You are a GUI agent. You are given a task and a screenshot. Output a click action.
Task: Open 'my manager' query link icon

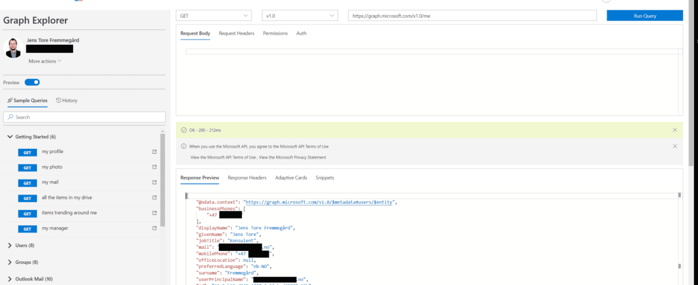[155, 228]
